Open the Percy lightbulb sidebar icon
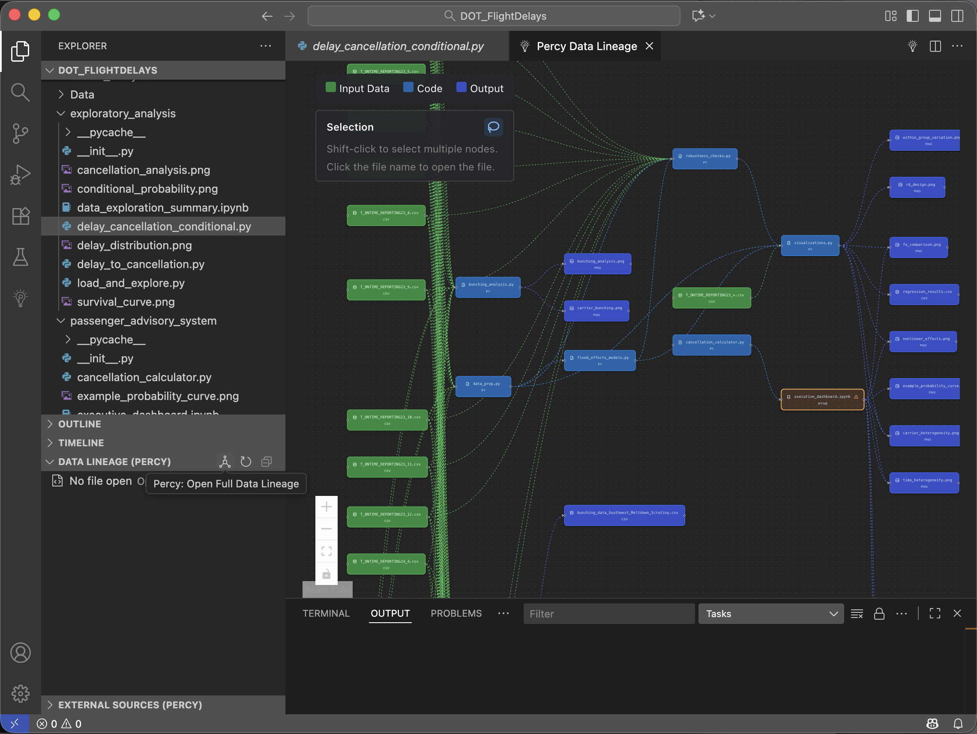The height and width of the screenshot is (734, 977). [x=20, y=298]
